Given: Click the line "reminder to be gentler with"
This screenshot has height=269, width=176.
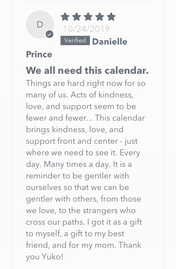Looking at the screenshot, I should pos(77,176).
